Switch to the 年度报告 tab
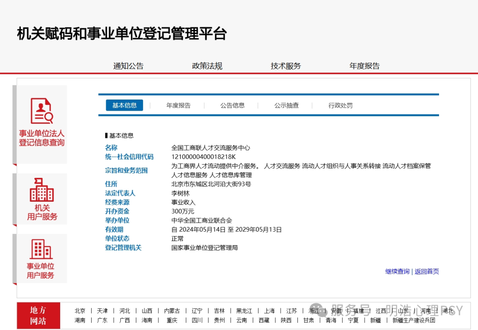This screenshot has height=330, width=478. coord(178,105)
